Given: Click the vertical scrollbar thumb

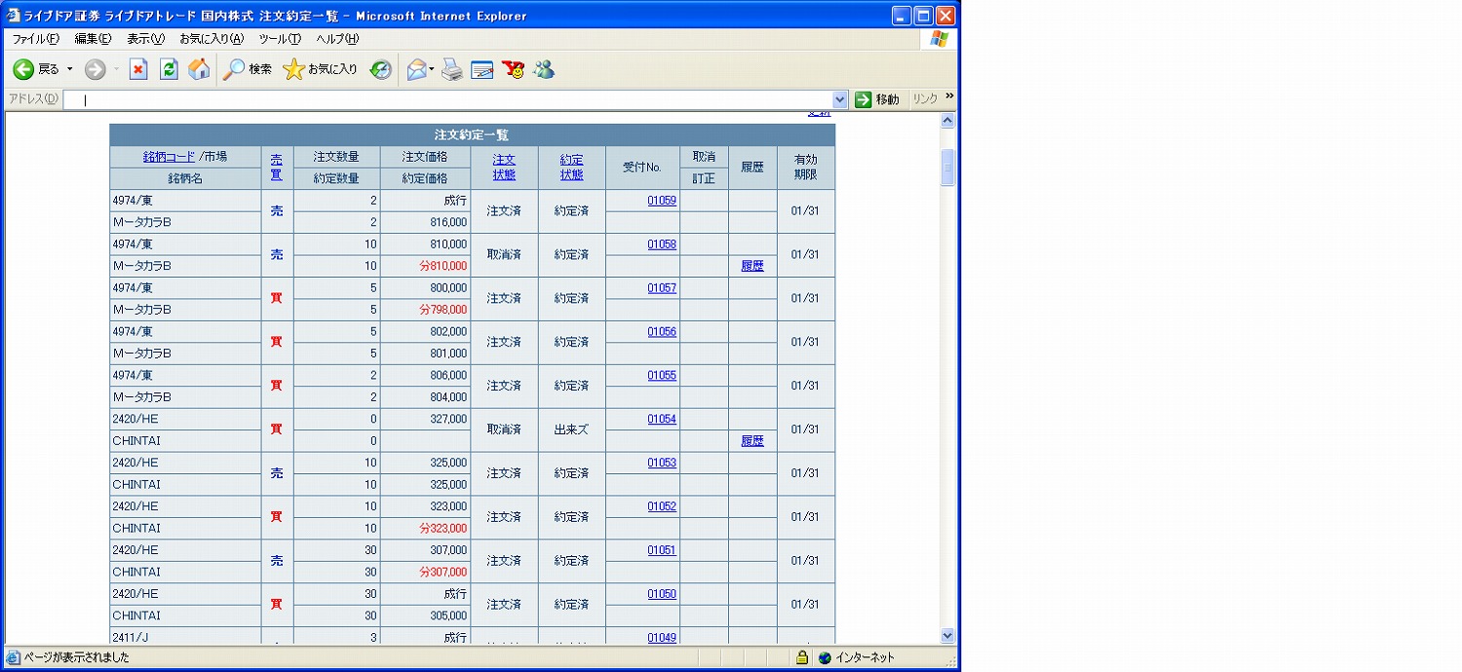Looking at the screenshot, I should [947, 168].
